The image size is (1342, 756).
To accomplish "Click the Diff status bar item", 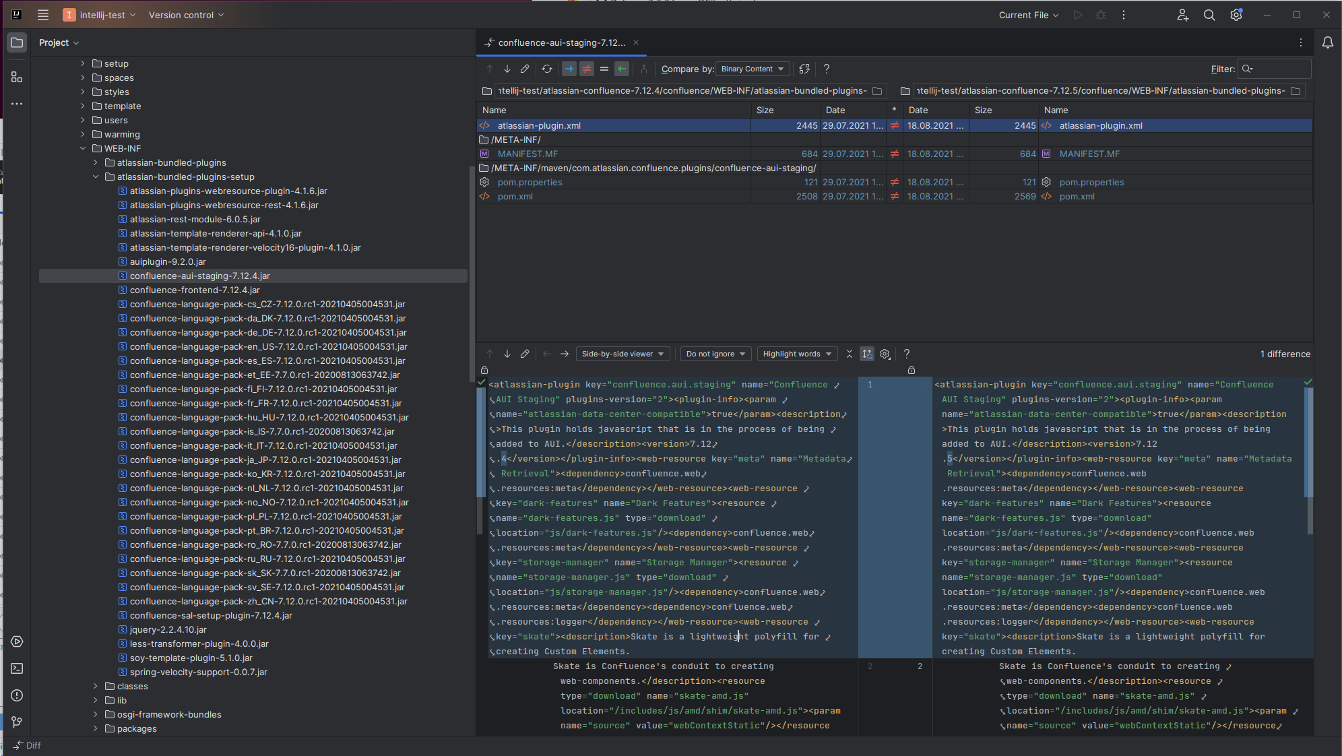I will [x=28, y=745].
